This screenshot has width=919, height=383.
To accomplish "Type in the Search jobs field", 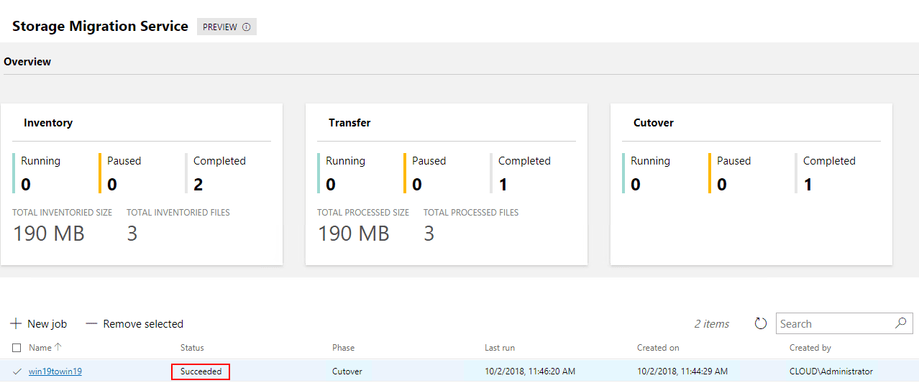I will click(834, 323).
